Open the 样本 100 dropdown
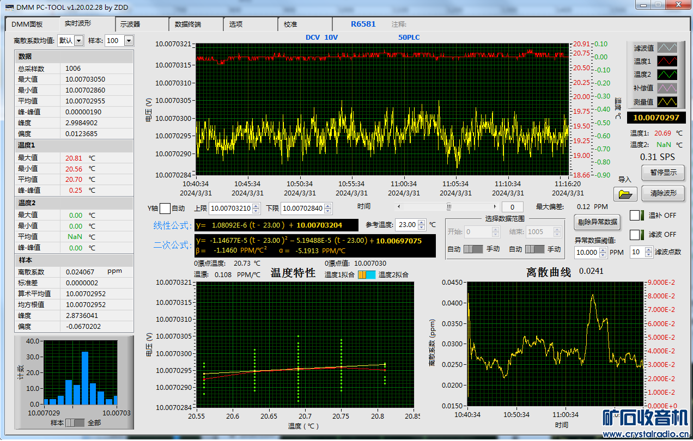This screenshot has height=441, width=693. [129, 41]
